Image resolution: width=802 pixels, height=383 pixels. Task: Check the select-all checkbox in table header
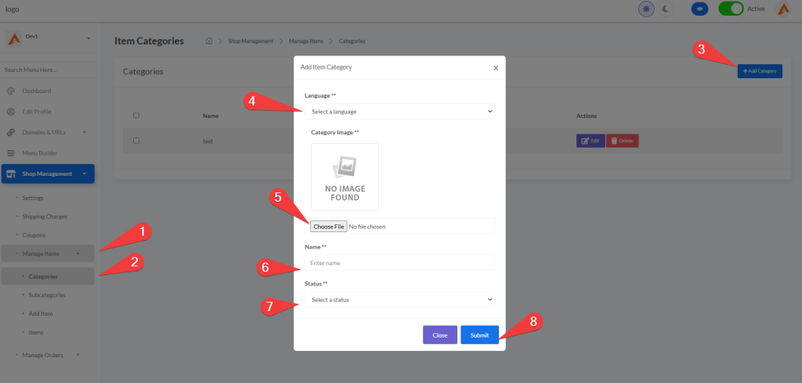136,116
